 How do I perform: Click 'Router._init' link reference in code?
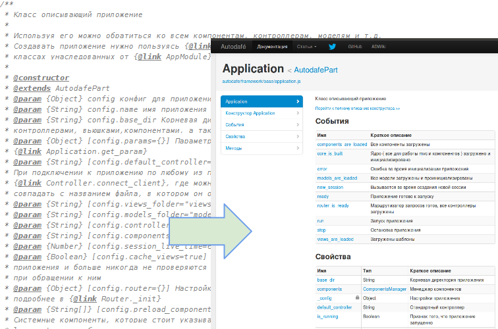(128, 299)
